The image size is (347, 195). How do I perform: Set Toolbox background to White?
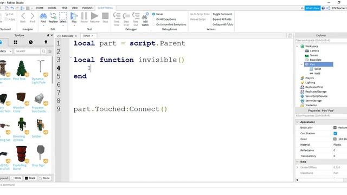16,178
